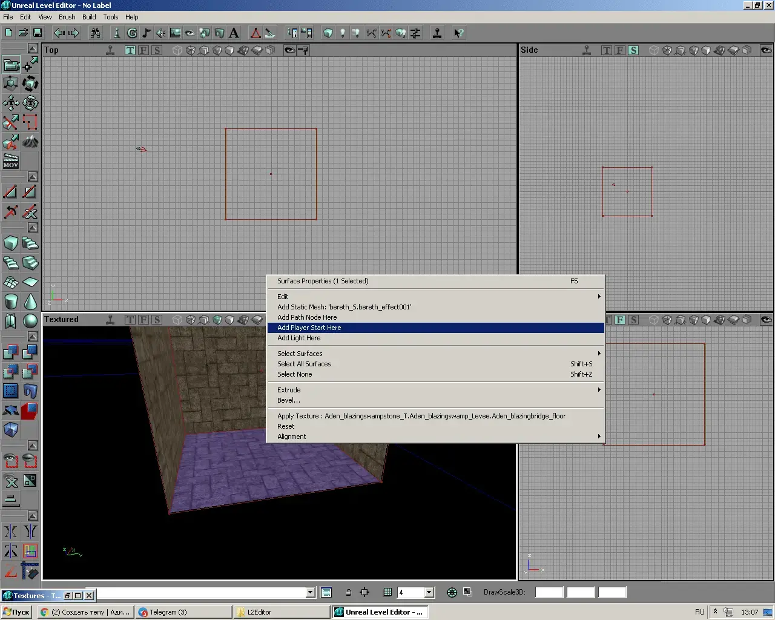Viewport: 775px width, 620px height.
Task: Click the New level icon
Action: (x=8, y=33)
